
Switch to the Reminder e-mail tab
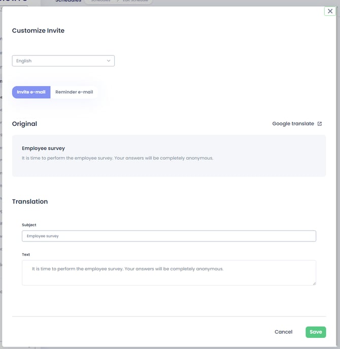coord(74,92)
